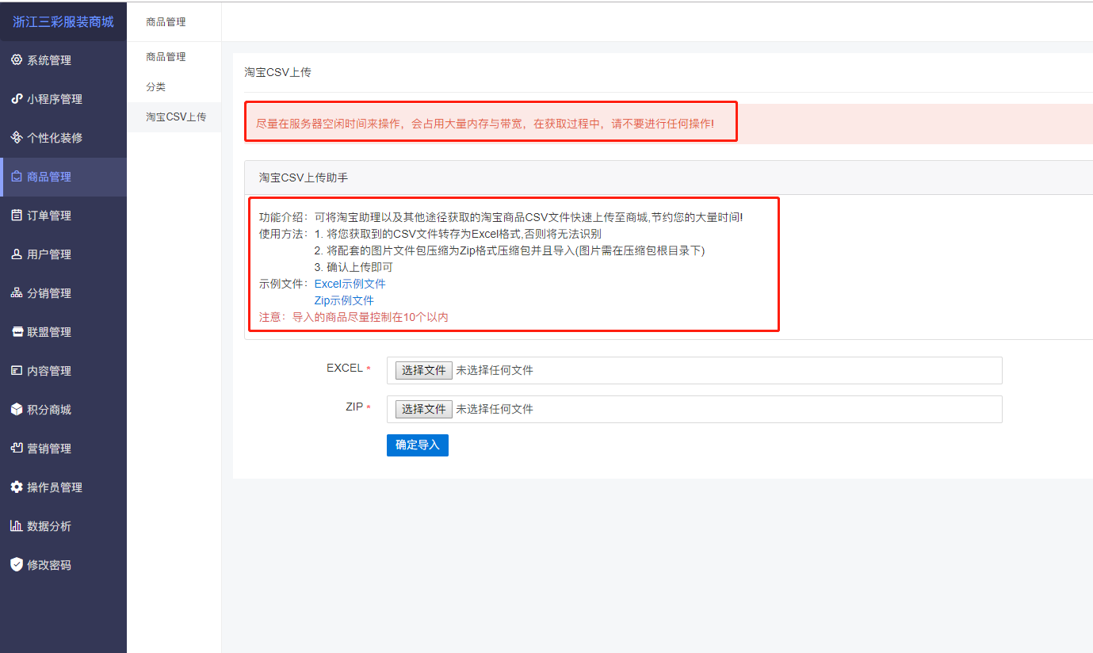Select 操作员管理 menu item
The image size is (1093, 653).
[63, 487]
